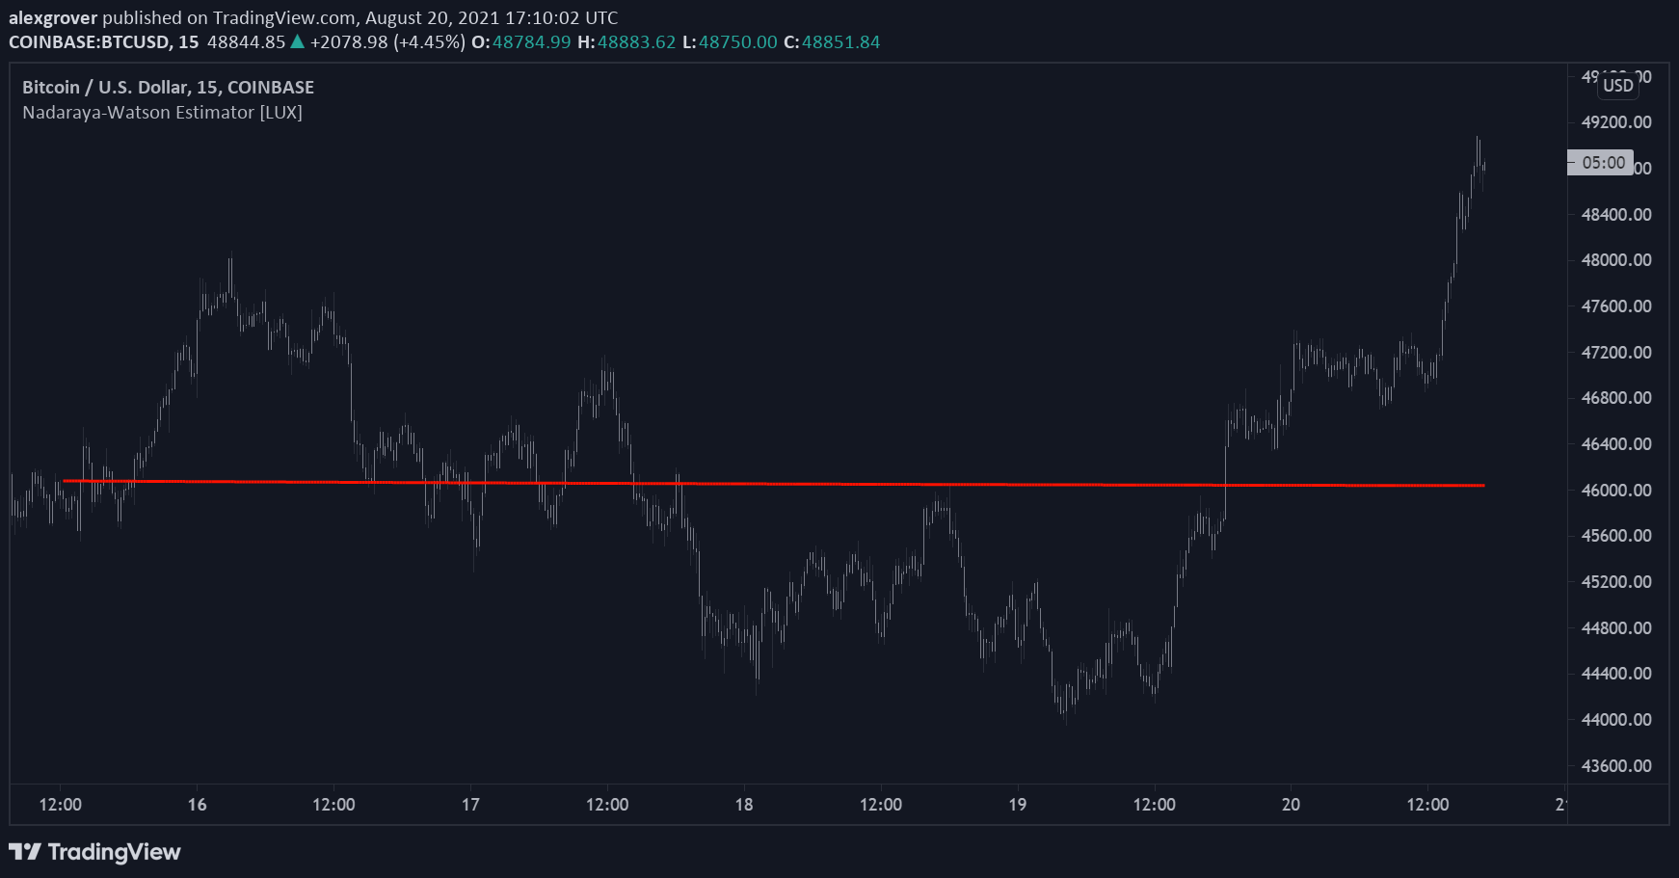This screenshot has height=878, width=1679.
Task: Click the 45200.00 price axis label
Action: click(1616, 582)
